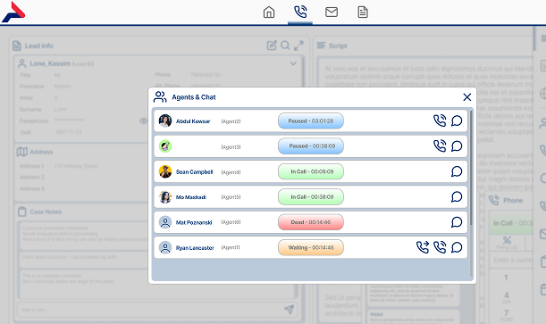The height and width of the screenshot is (324, 546).
Task: Open chat with Ryan Lancaster
Action: (457, 247)
